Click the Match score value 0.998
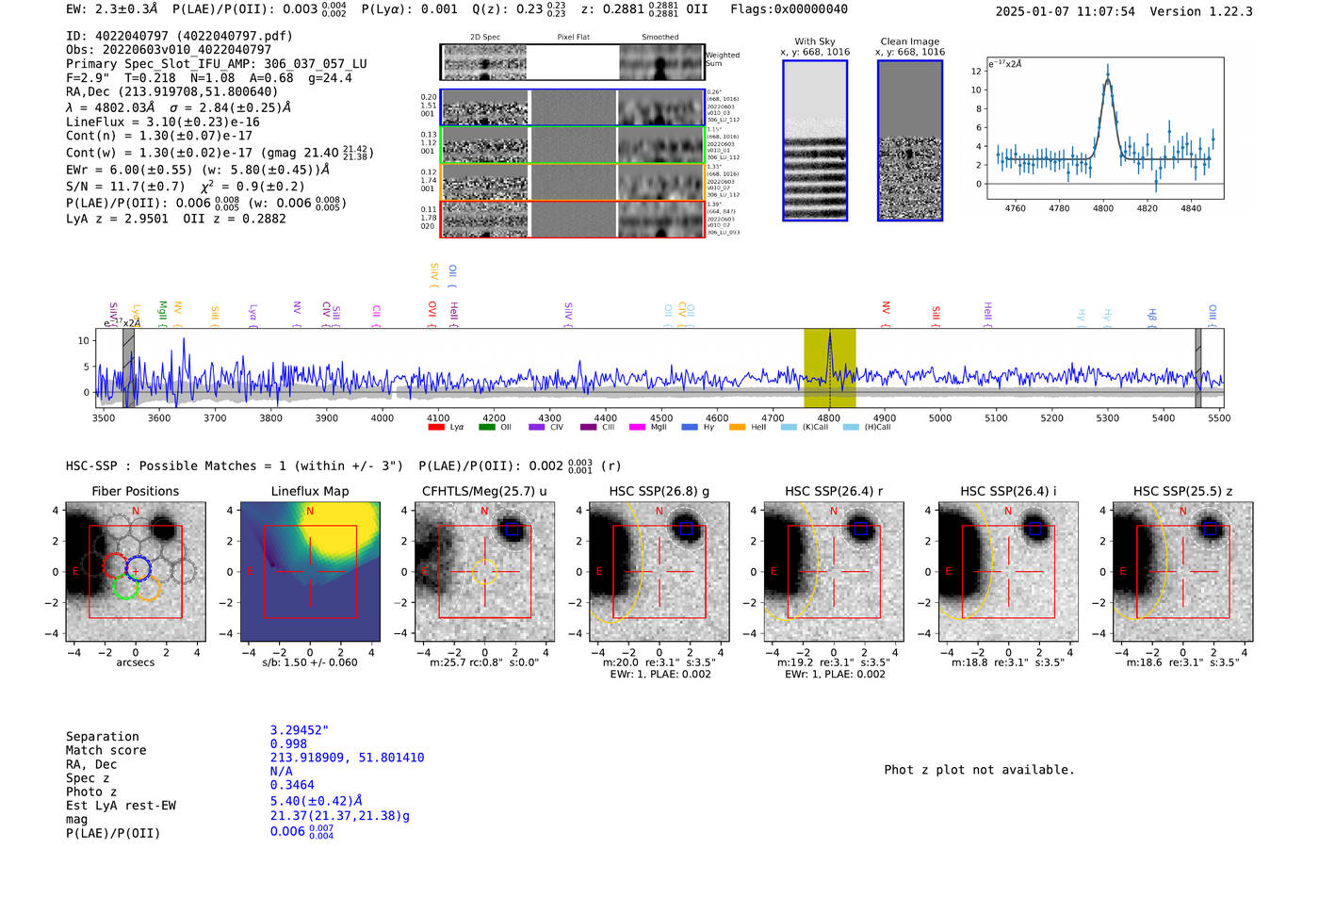Viewport: 1319px width, 898px height. (x=288, y=743)
